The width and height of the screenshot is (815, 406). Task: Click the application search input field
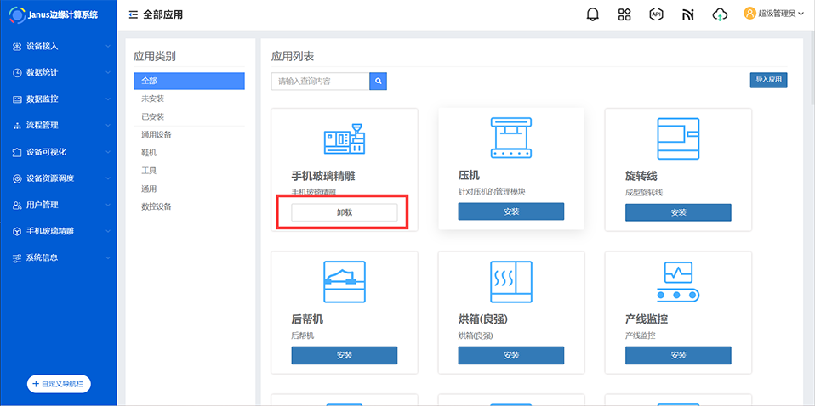[x=320, y=82]
